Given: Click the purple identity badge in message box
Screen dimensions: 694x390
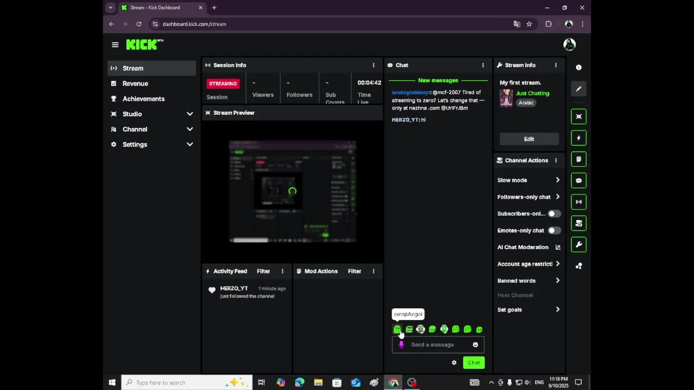Looking at the screenshot, I should [401, 345].
